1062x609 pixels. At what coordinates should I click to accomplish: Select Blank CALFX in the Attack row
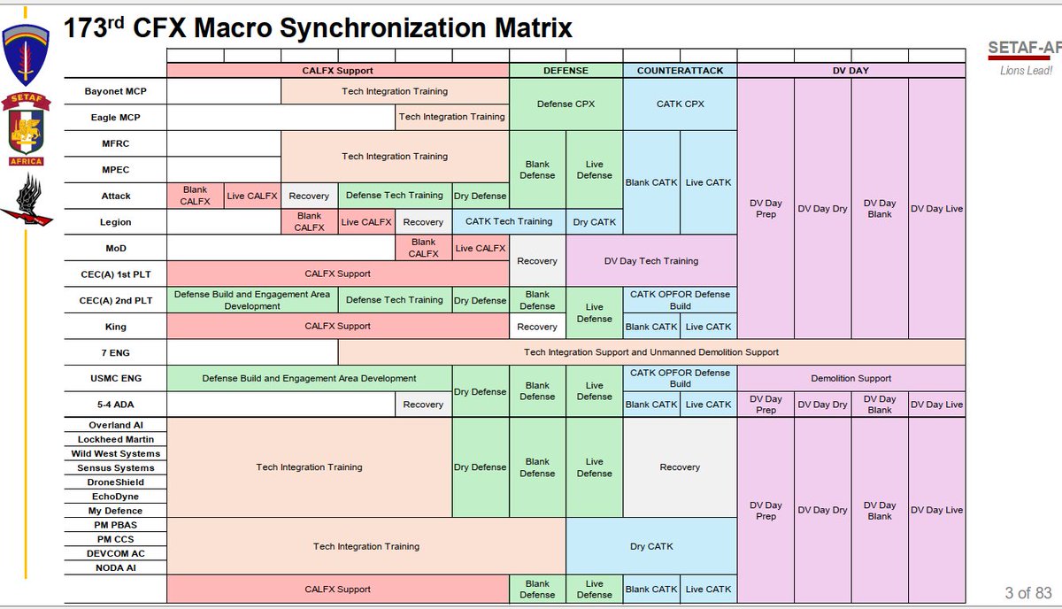tap(195, 195)
